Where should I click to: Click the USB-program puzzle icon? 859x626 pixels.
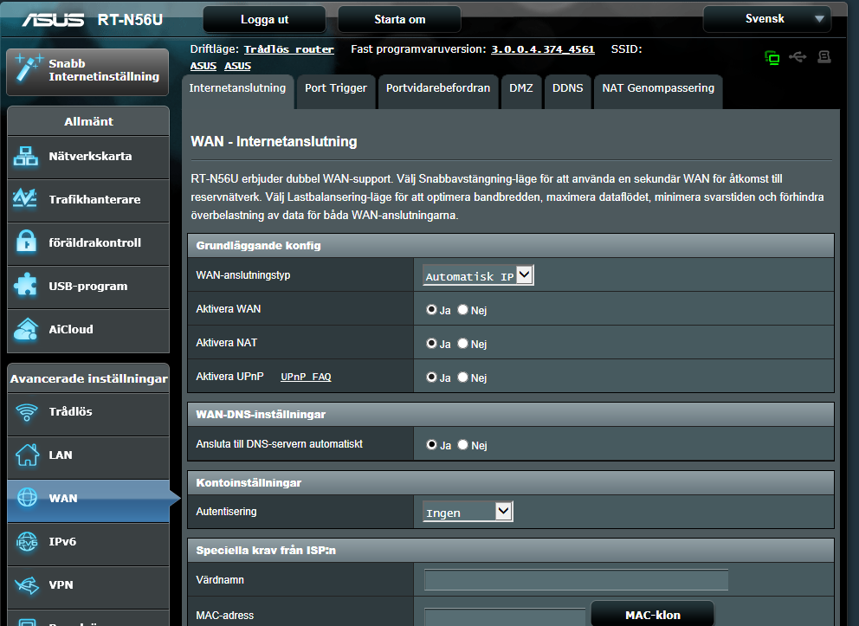(25, 286)
